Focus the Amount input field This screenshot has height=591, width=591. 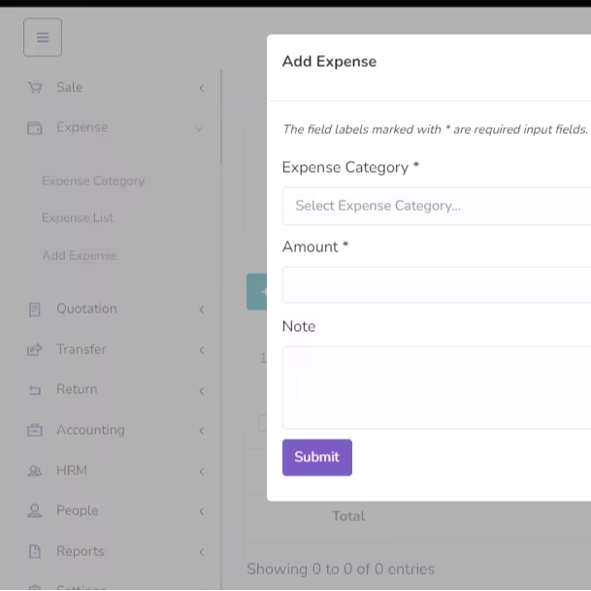[x=437, y=285]
